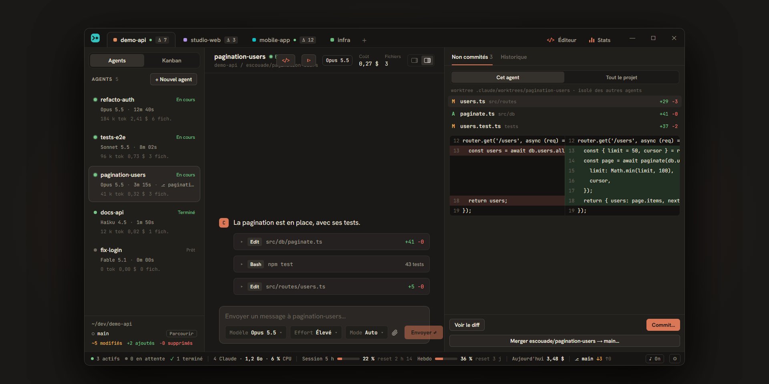Expand the Bash npm test step
The height and width of the screenshot is (384, 769).
coord(331,264)
